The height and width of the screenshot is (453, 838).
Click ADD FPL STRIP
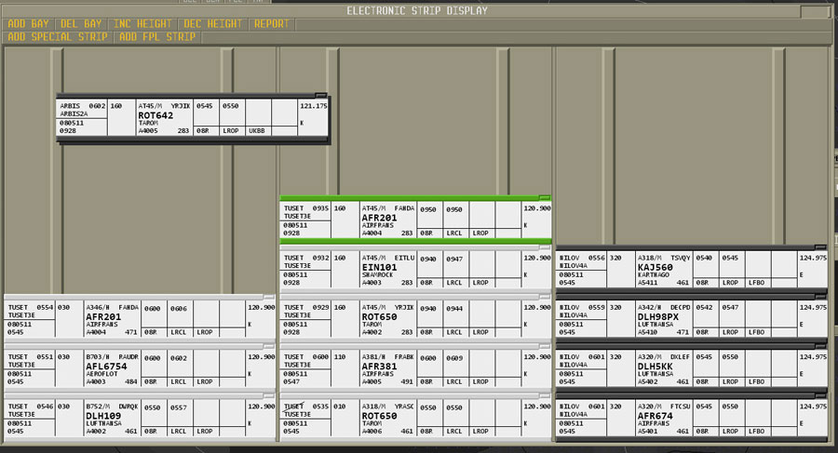pyautogui.click(x=157, y=37)
